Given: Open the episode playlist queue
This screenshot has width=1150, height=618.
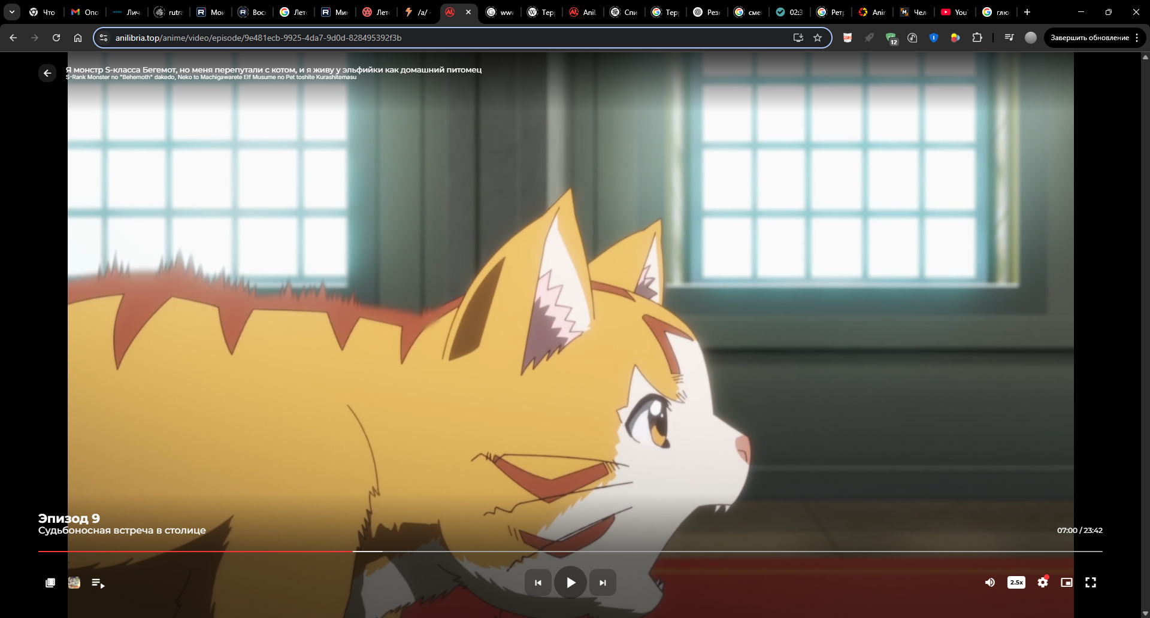Looking at the screenshot, I should tap(98, 583).
